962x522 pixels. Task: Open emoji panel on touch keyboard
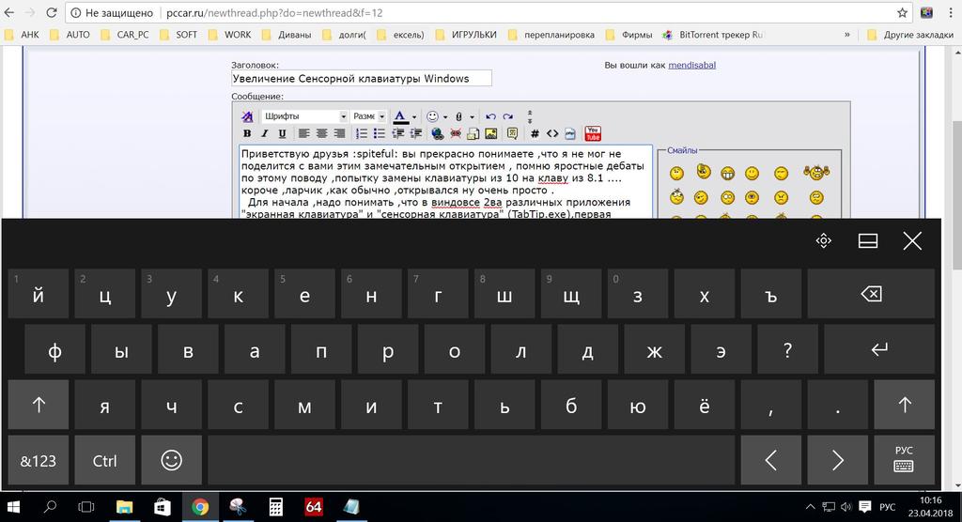pos(171,460)
